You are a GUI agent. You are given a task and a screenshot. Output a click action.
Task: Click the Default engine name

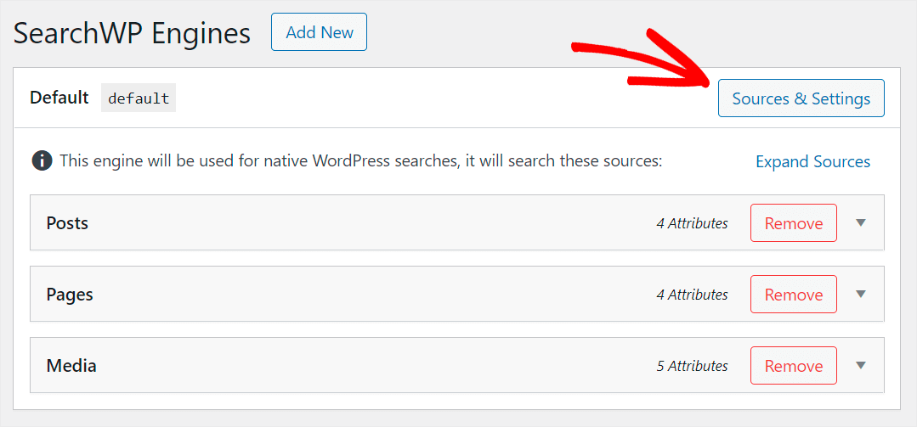(59, 98)
